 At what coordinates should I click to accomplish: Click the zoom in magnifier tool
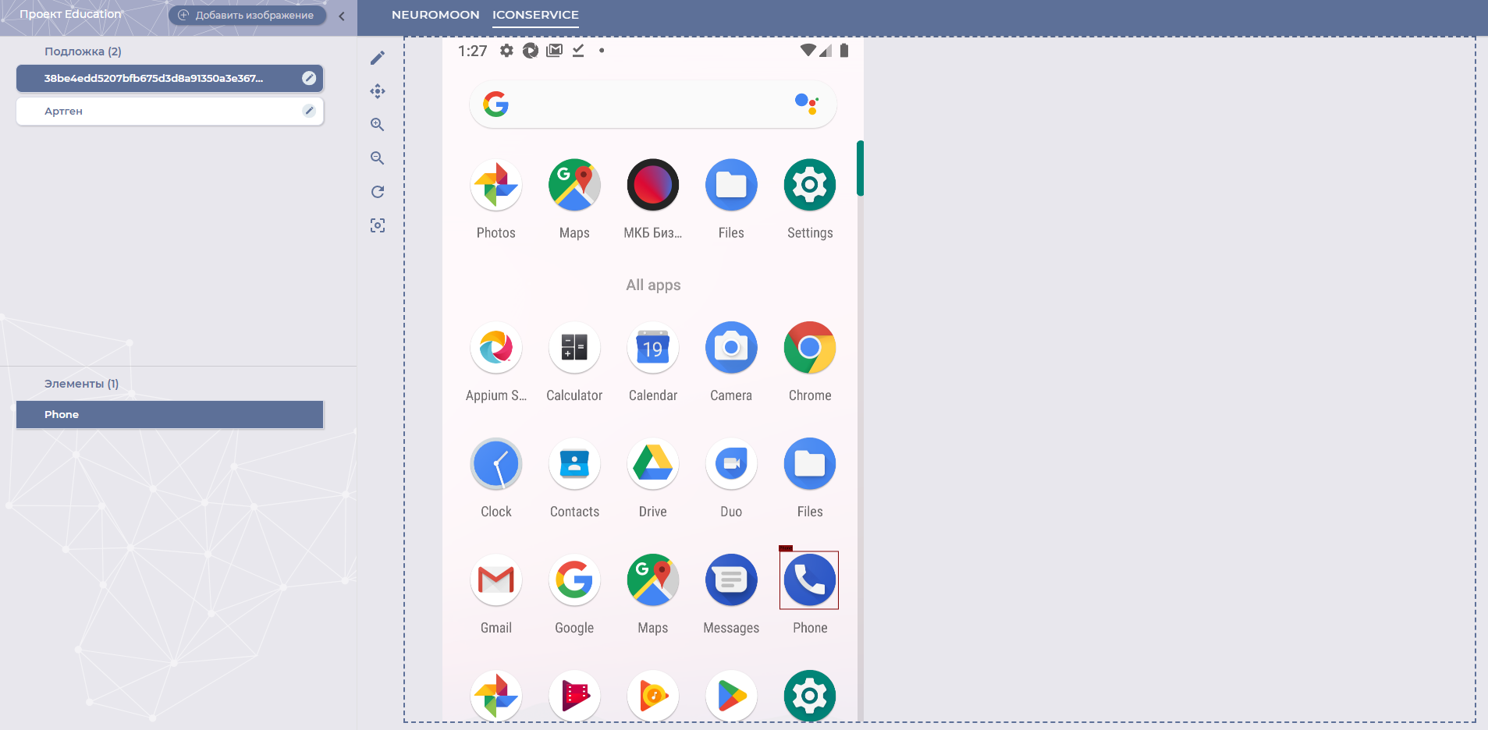click(378, 125)
